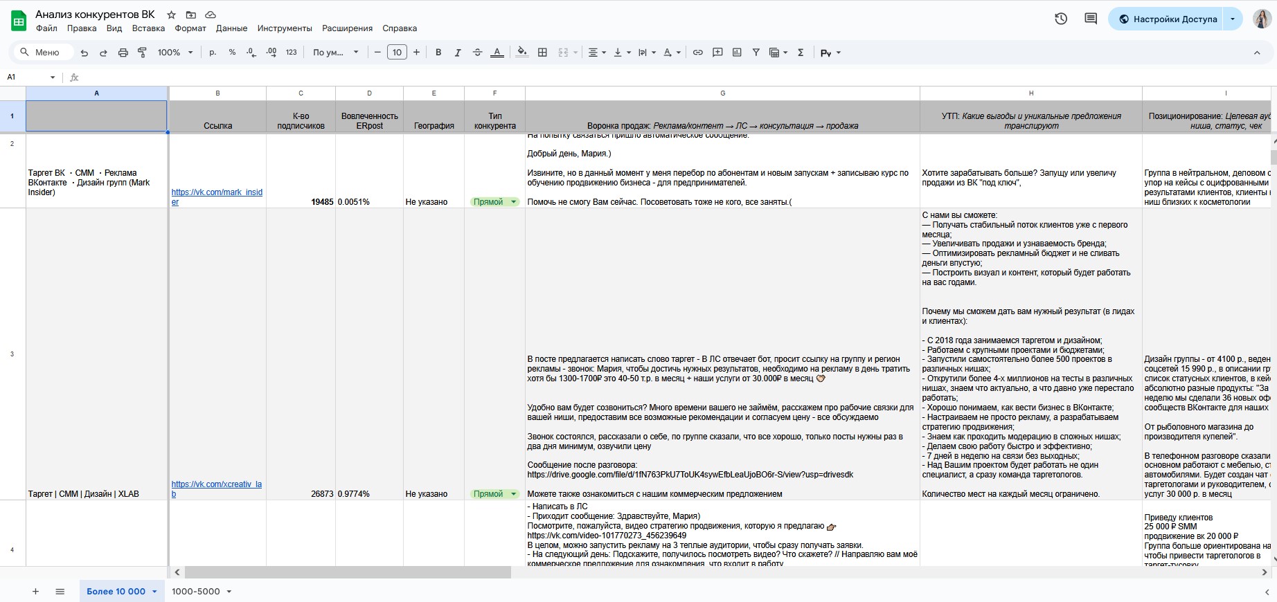Open the all sheets list icon
Screen dimensions: 1277x602
coord(60,592)
